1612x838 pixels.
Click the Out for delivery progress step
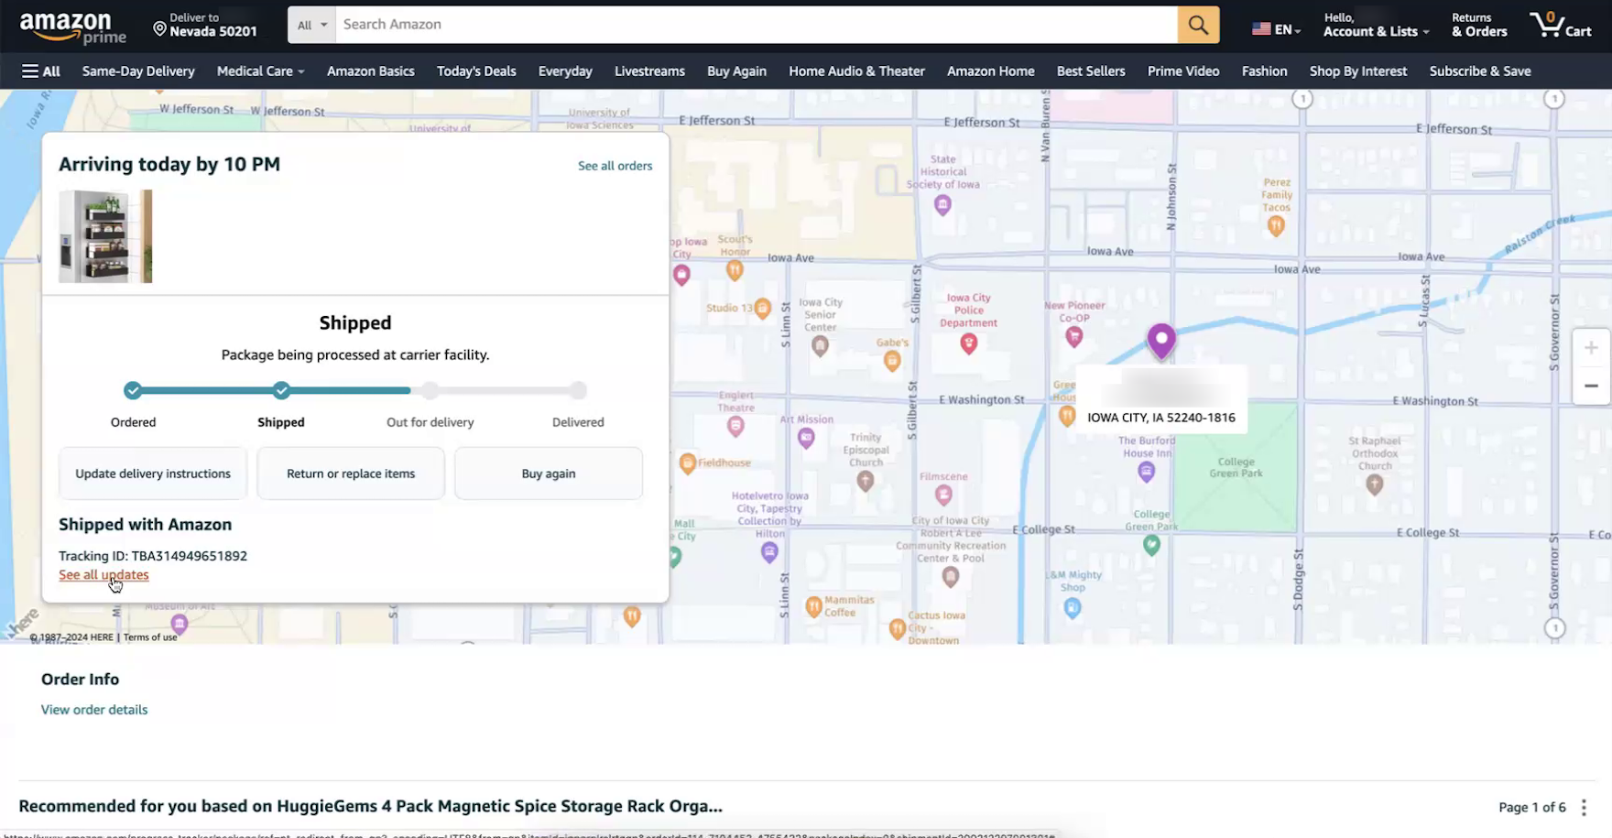(430, 391)
